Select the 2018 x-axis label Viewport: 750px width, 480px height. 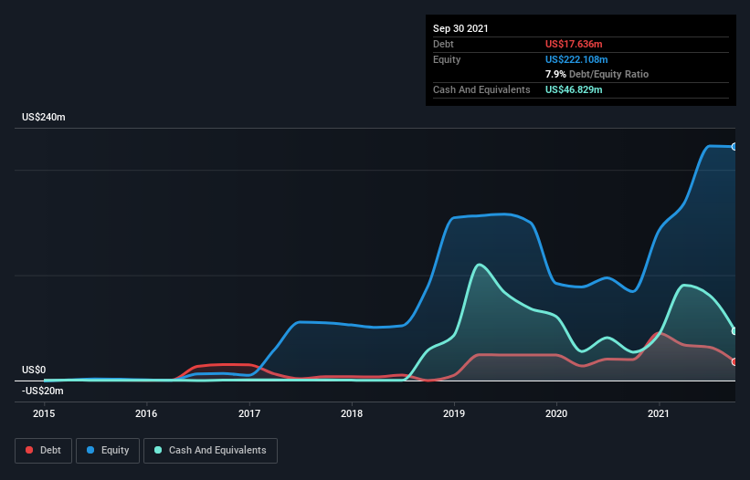(x=352, y=413)
